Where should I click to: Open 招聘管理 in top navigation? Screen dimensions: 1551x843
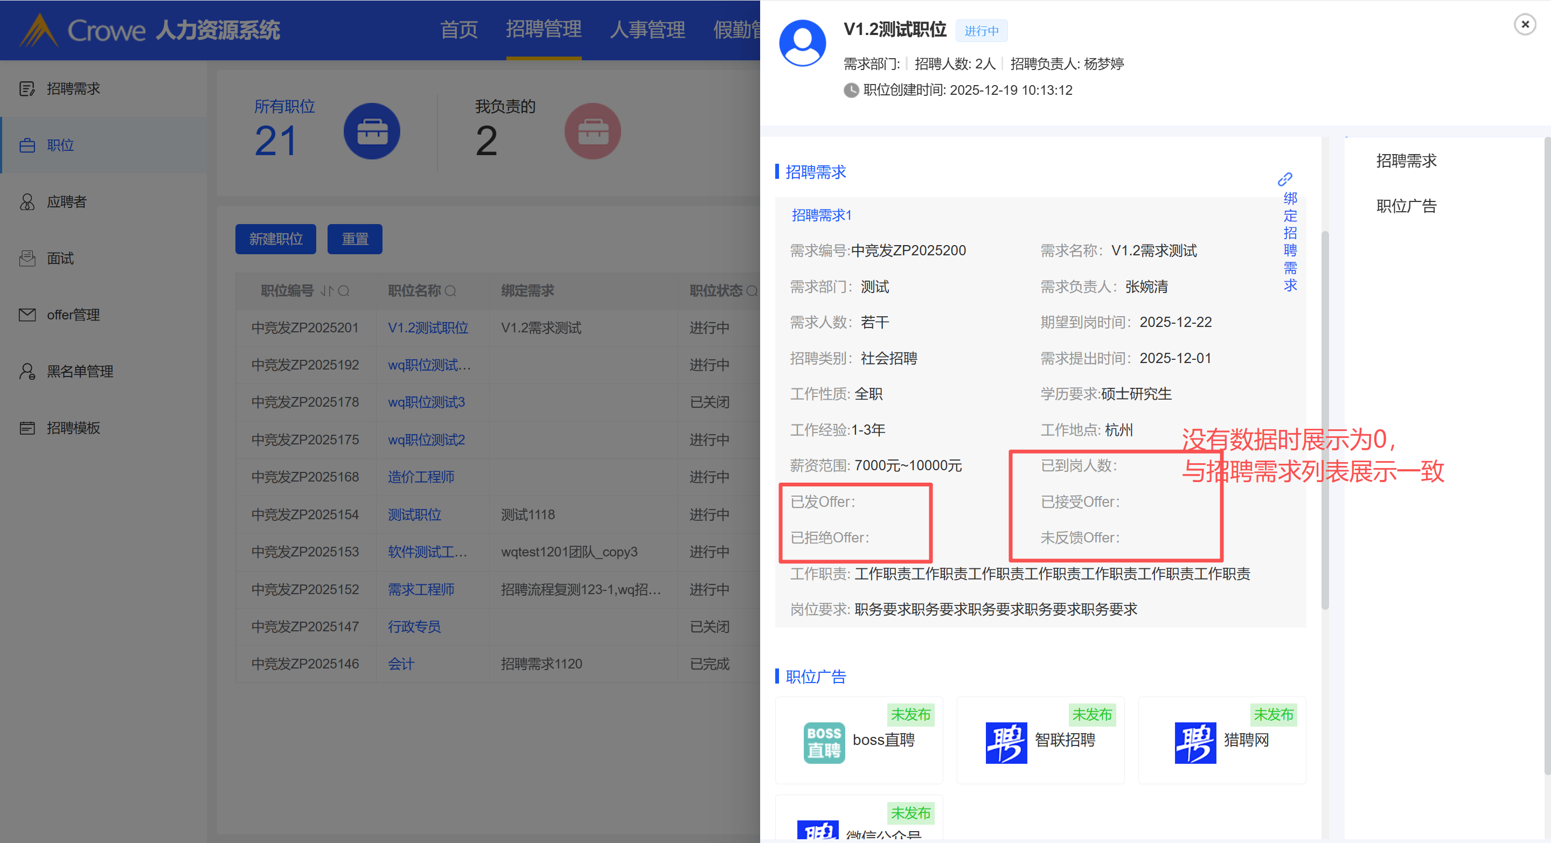click(x=543, y=29)
